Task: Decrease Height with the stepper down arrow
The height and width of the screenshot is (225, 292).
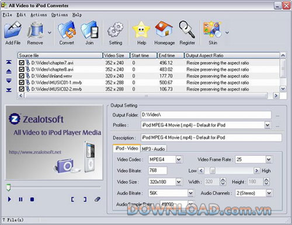Action: pos(266,184)
